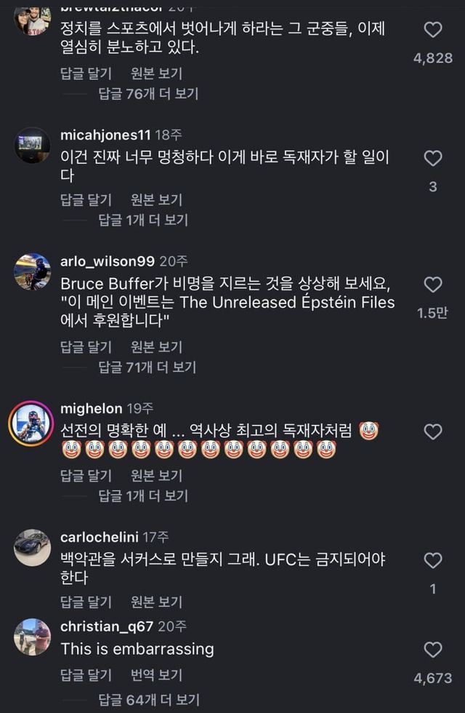465x713 pixels.
Task: Open the top commenter's profile thumbnail
Action: [x=32, y=20]
